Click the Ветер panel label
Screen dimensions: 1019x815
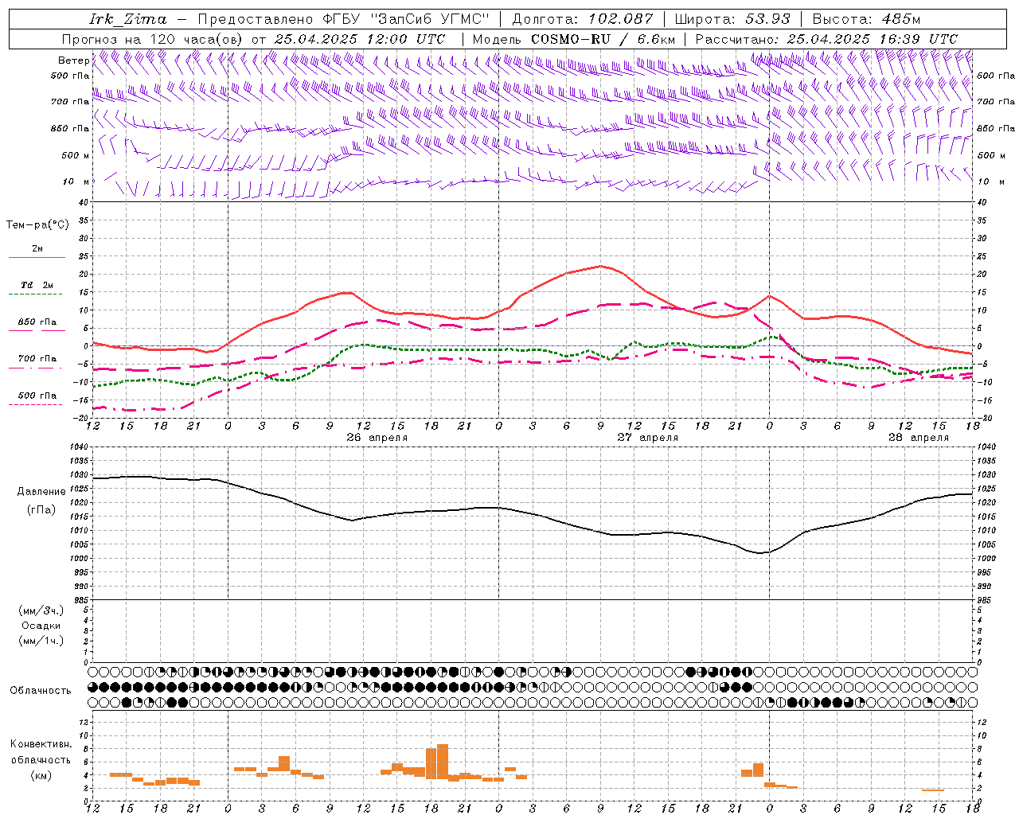pos(73,60)
